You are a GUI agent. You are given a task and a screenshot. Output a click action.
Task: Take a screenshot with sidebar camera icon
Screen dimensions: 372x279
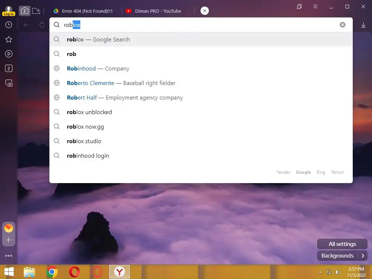[9, 83]
